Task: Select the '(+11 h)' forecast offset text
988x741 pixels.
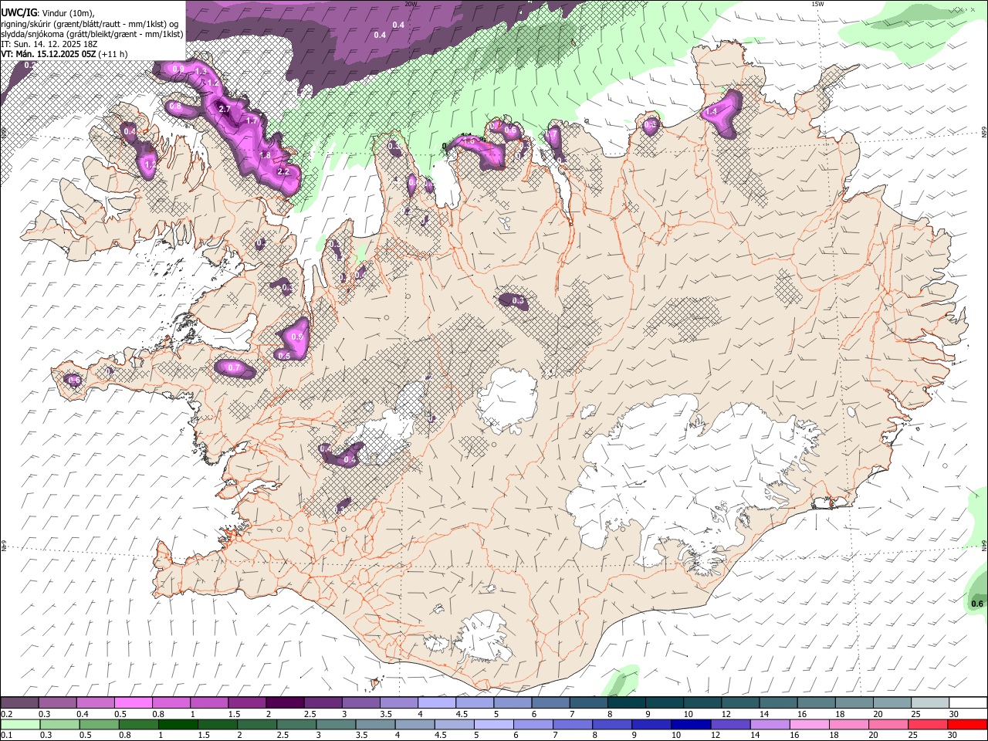Action: (x=113, y=54)
